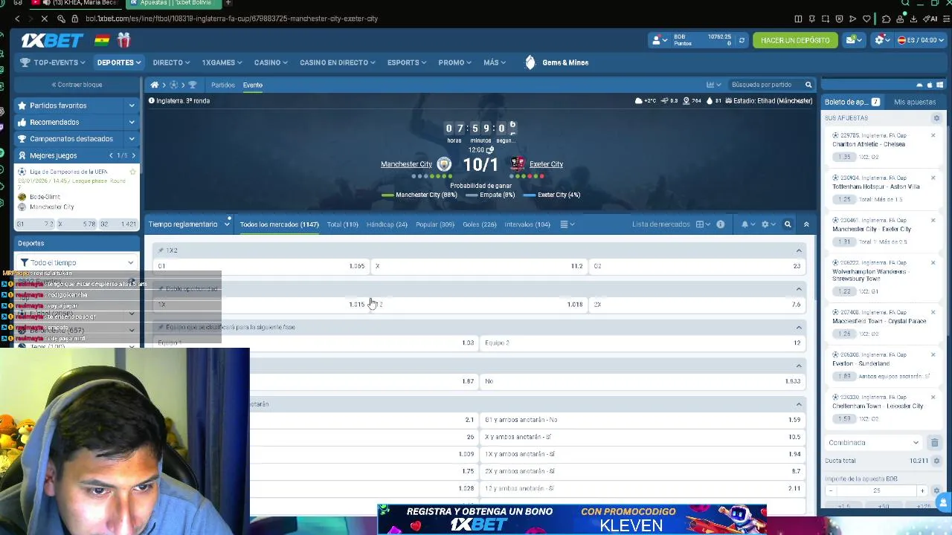This screenshot has width=952, height=535.
Task: Open bet slip settings gear
Action: click(936, 118)
